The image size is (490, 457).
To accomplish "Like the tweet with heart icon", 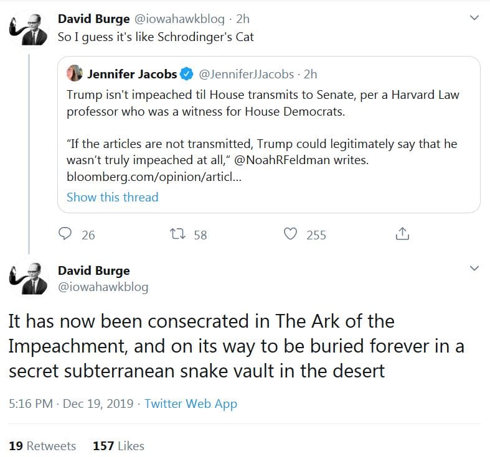I will pos(290,234).
